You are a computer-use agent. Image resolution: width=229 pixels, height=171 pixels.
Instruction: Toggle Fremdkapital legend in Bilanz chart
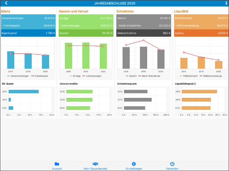[x=40, y=76]
